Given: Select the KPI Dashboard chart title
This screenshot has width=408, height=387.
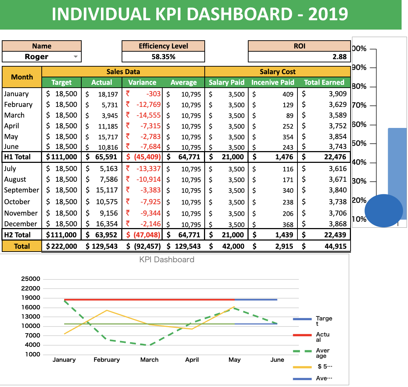Looking at the screenshot, I should [166, 259].
